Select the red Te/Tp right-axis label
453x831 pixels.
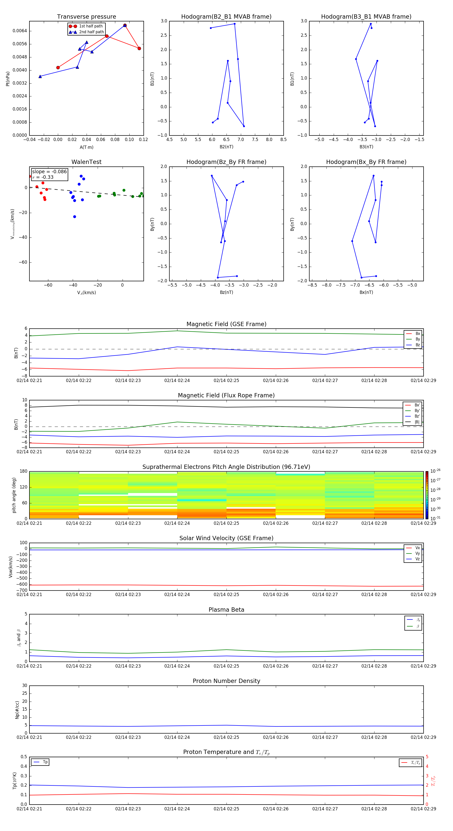[x=434, y=781]
